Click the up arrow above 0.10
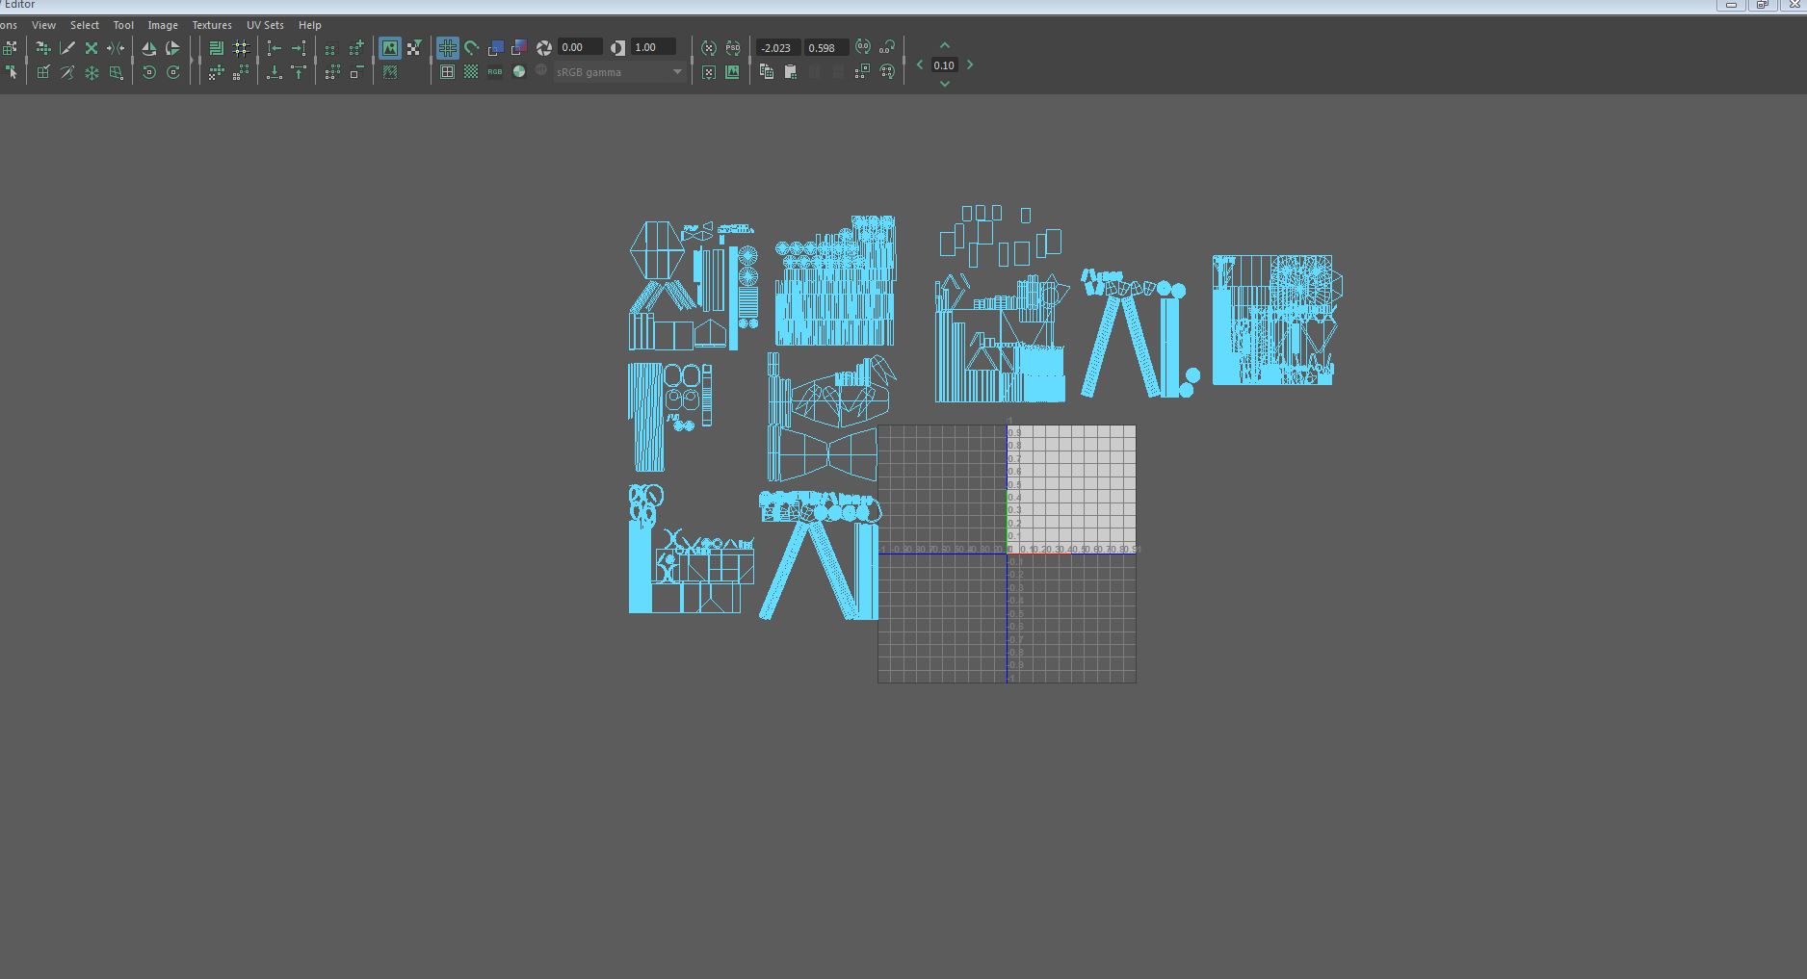The image size is (1807, 979). coord(945,46)
